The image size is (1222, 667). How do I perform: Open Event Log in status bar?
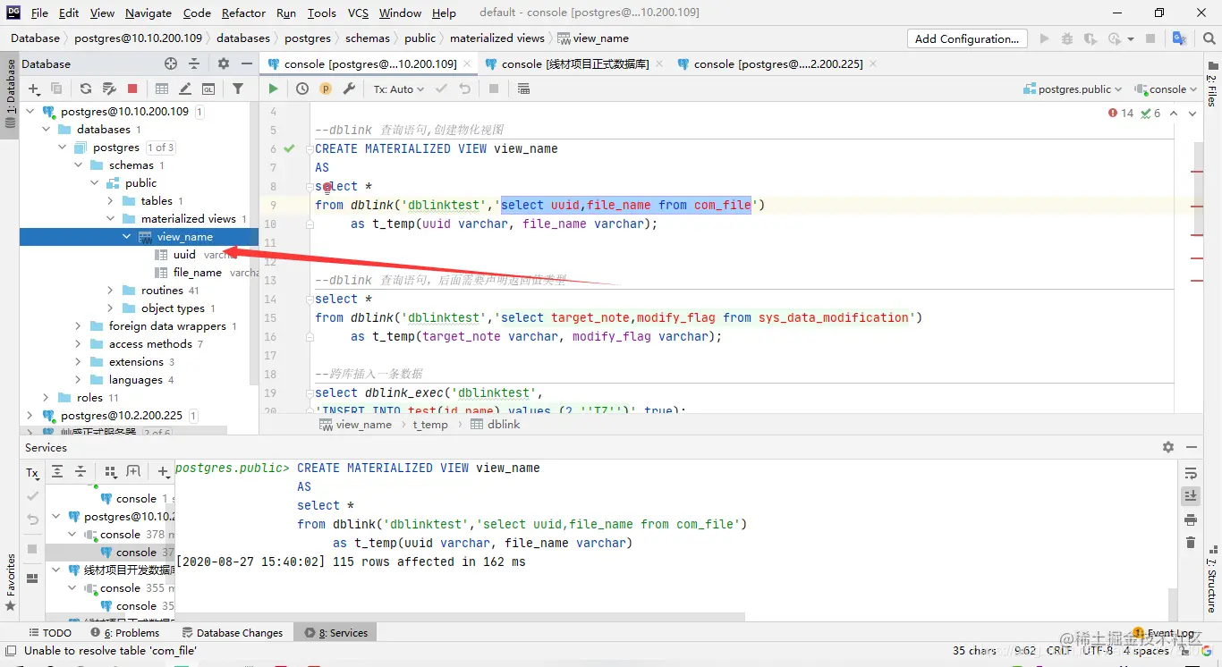[x=1165, y=632]
